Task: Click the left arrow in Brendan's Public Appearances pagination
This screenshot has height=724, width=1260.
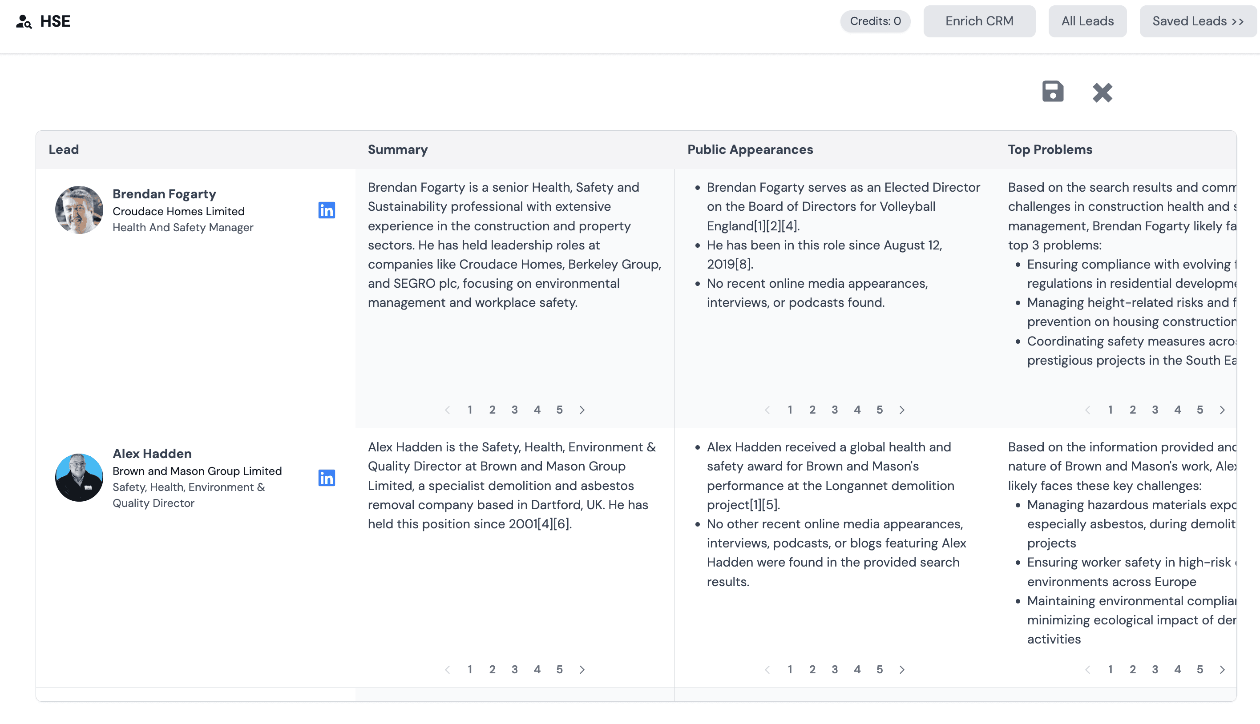Action: (767, 410)
